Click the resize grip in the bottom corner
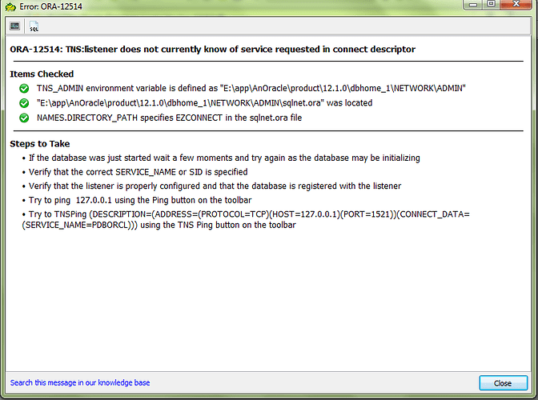The width and height of the screenshot is (538, 400). click(532, 394)
